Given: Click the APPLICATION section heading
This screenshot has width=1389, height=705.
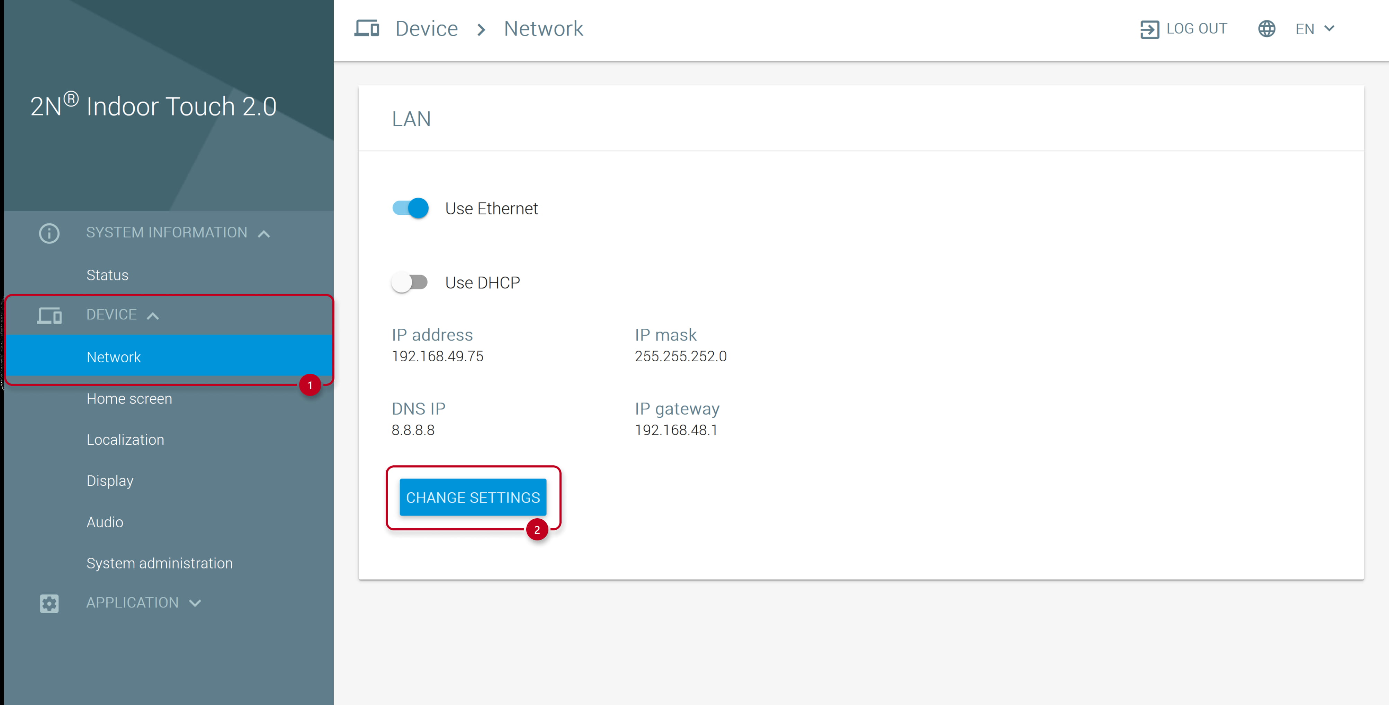Looking at the screenshot, I should click(133, 603).
